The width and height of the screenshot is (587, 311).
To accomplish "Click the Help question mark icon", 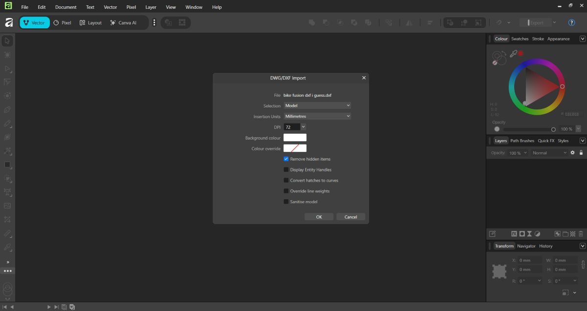I will pos(571,22).
